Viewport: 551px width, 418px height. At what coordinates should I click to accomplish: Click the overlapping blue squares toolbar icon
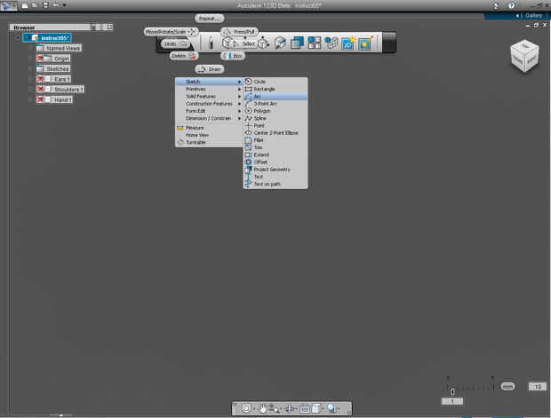tap(297, 43)
